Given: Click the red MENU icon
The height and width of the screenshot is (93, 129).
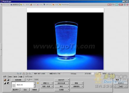Looking at the screenshot, I should [x=109, y=5].
